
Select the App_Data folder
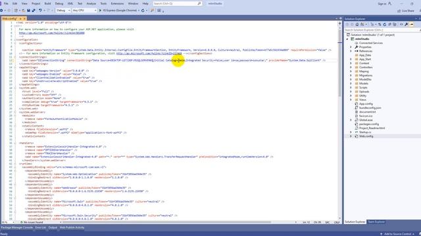coord(365,55)
